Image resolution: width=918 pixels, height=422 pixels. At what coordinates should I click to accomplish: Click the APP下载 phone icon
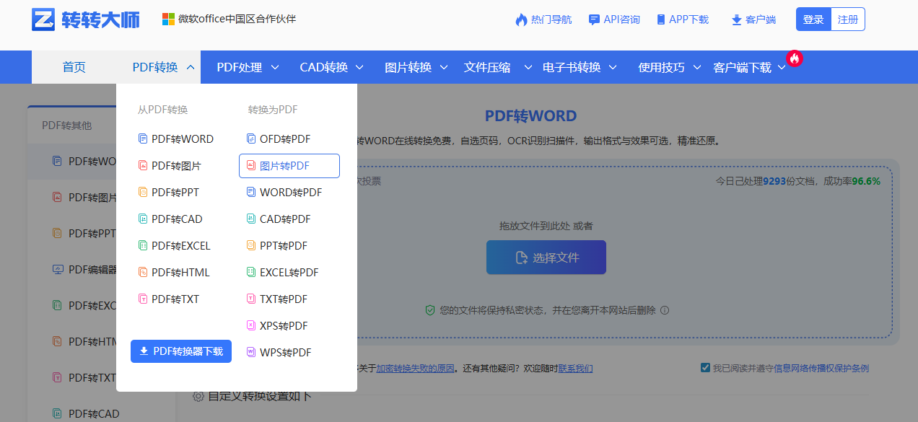click(x=660, y=19)
